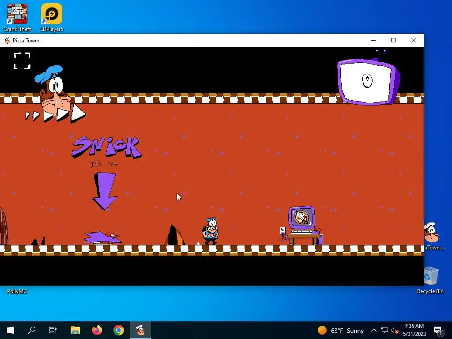
Task: Open Task View on taskbar
Action: (x=53, y=330)
